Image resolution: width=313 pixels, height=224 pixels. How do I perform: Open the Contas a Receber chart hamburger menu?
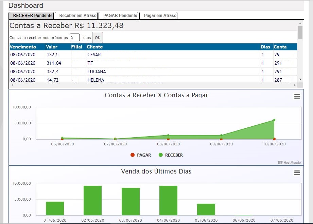297,97
